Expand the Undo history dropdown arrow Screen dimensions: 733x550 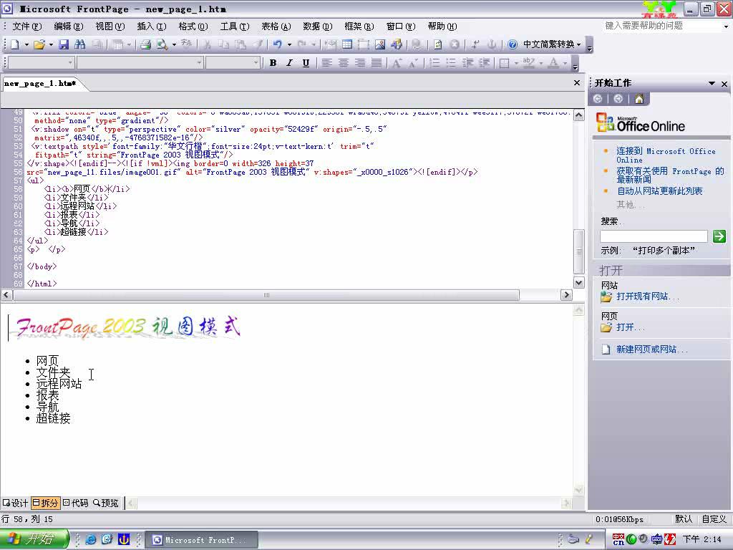(x=289, y=45)
